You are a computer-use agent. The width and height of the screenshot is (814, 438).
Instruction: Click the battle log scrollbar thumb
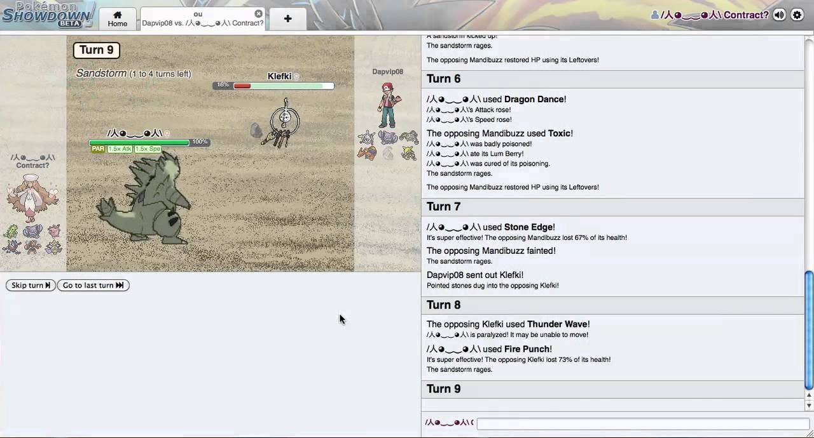[809, 330]
